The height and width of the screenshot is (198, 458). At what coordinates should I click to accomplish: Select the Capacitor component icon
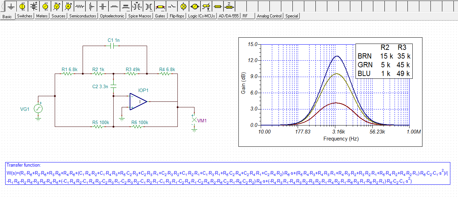(103, 6)
